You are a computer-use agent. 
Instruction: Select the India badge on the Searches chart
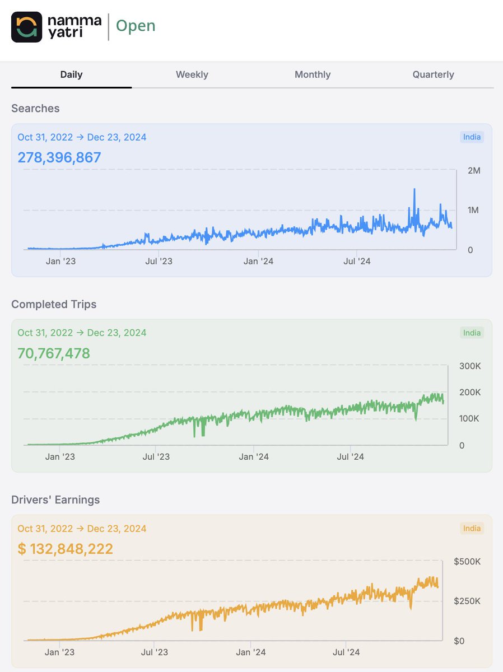coord(472,137)
